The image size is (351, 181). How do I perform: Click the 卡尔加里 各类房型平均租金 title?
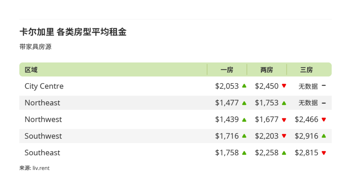tap(73, 32)
